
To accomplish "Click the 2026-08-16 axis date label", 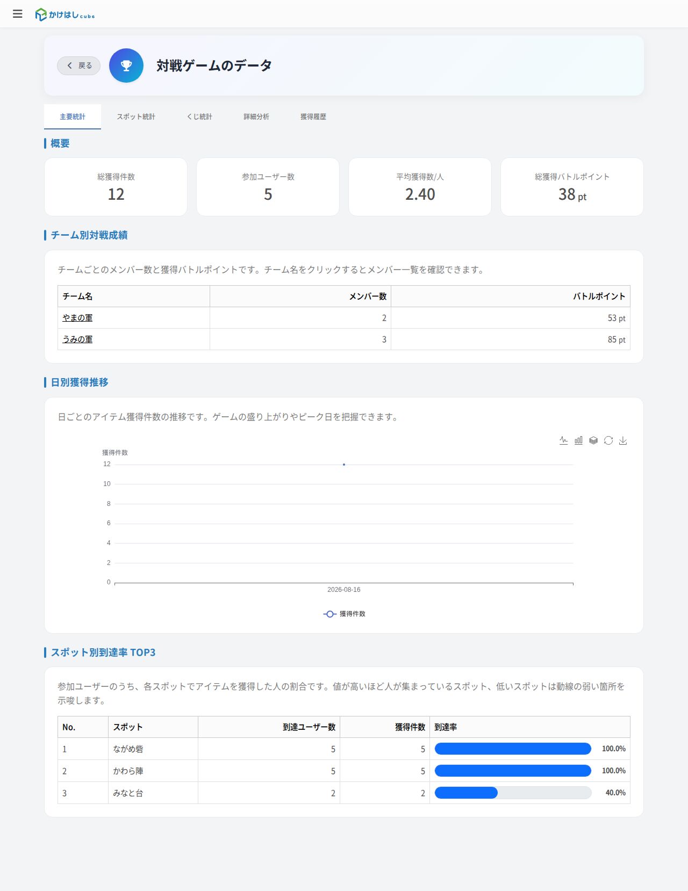I will point(344,590).
